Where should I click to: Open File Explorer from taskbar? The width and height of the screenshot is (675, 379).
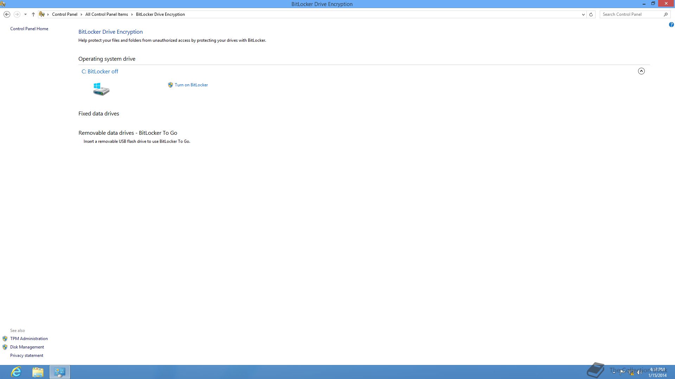pyautogui.click(x=38, y=372)
